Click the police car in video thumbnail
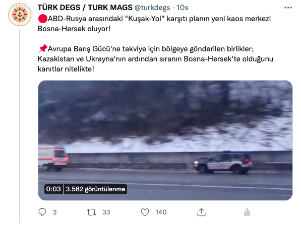 click(x=223, y=163)
